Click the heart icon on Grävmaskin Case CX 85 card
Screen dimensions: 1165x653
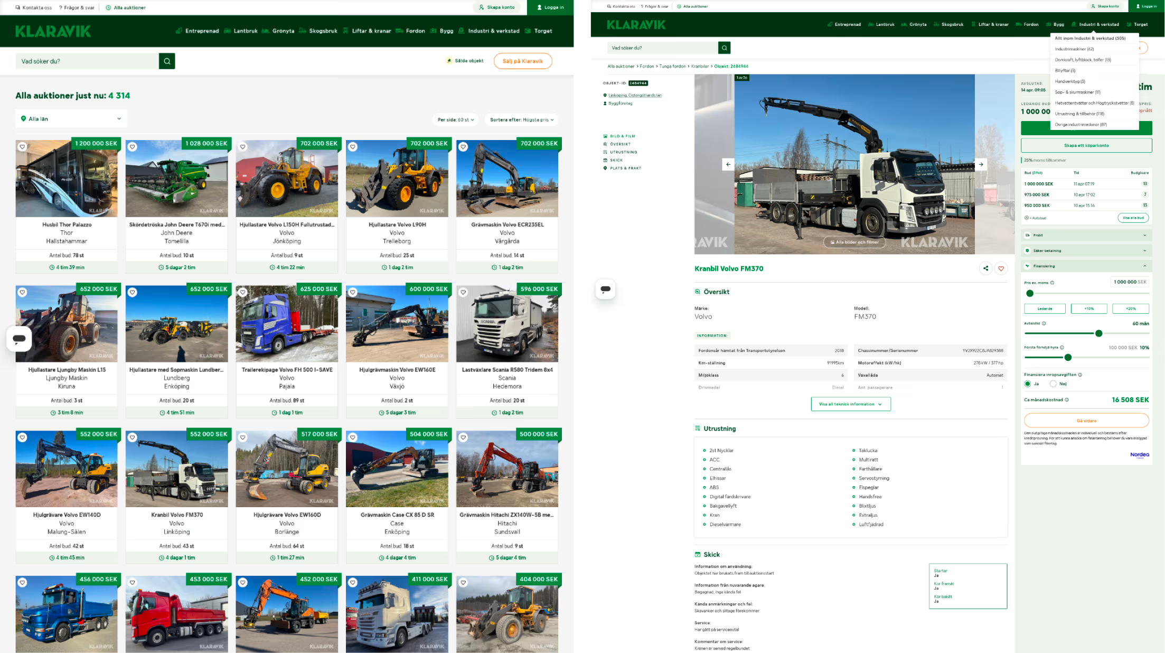click(353, 437)
